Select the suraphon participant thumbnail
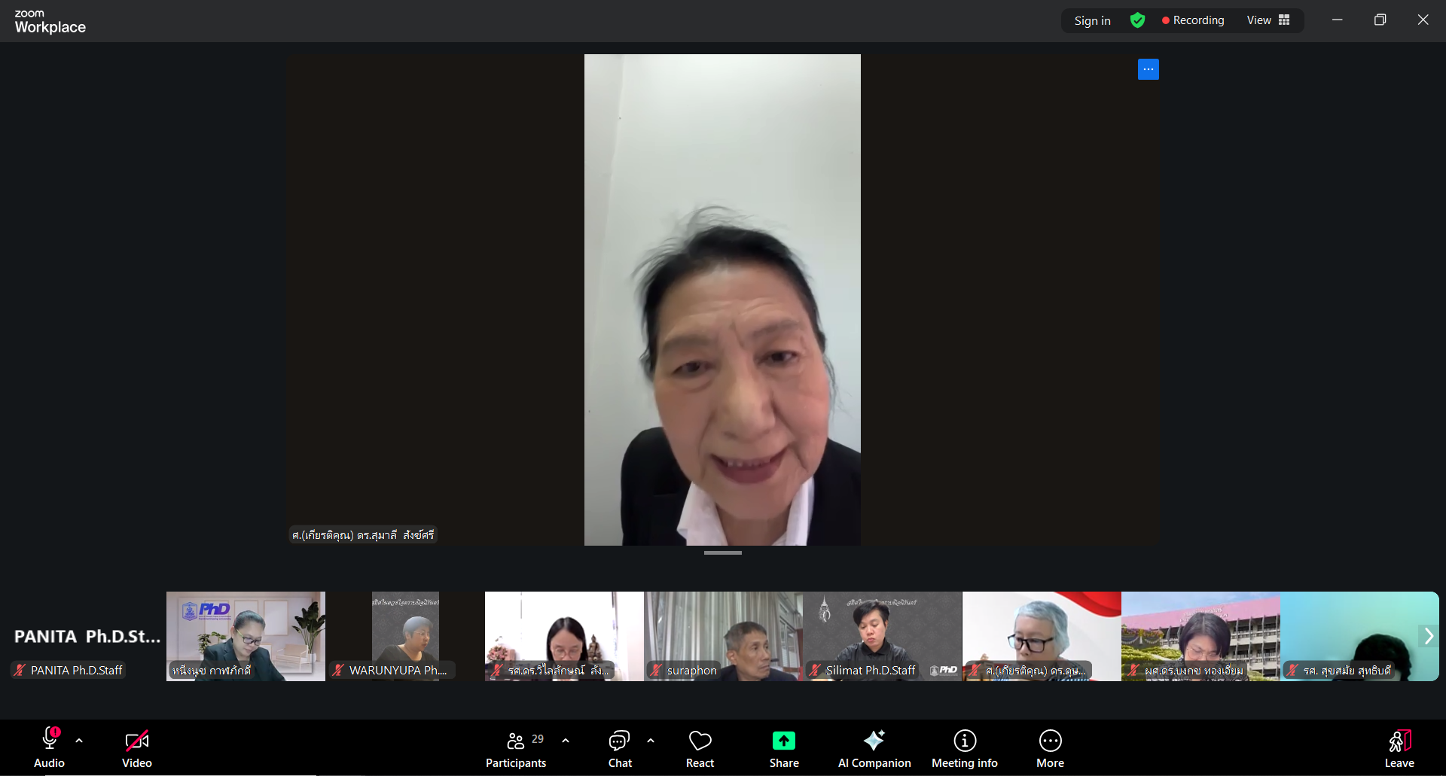1446x776 pixels. point(723,636)
